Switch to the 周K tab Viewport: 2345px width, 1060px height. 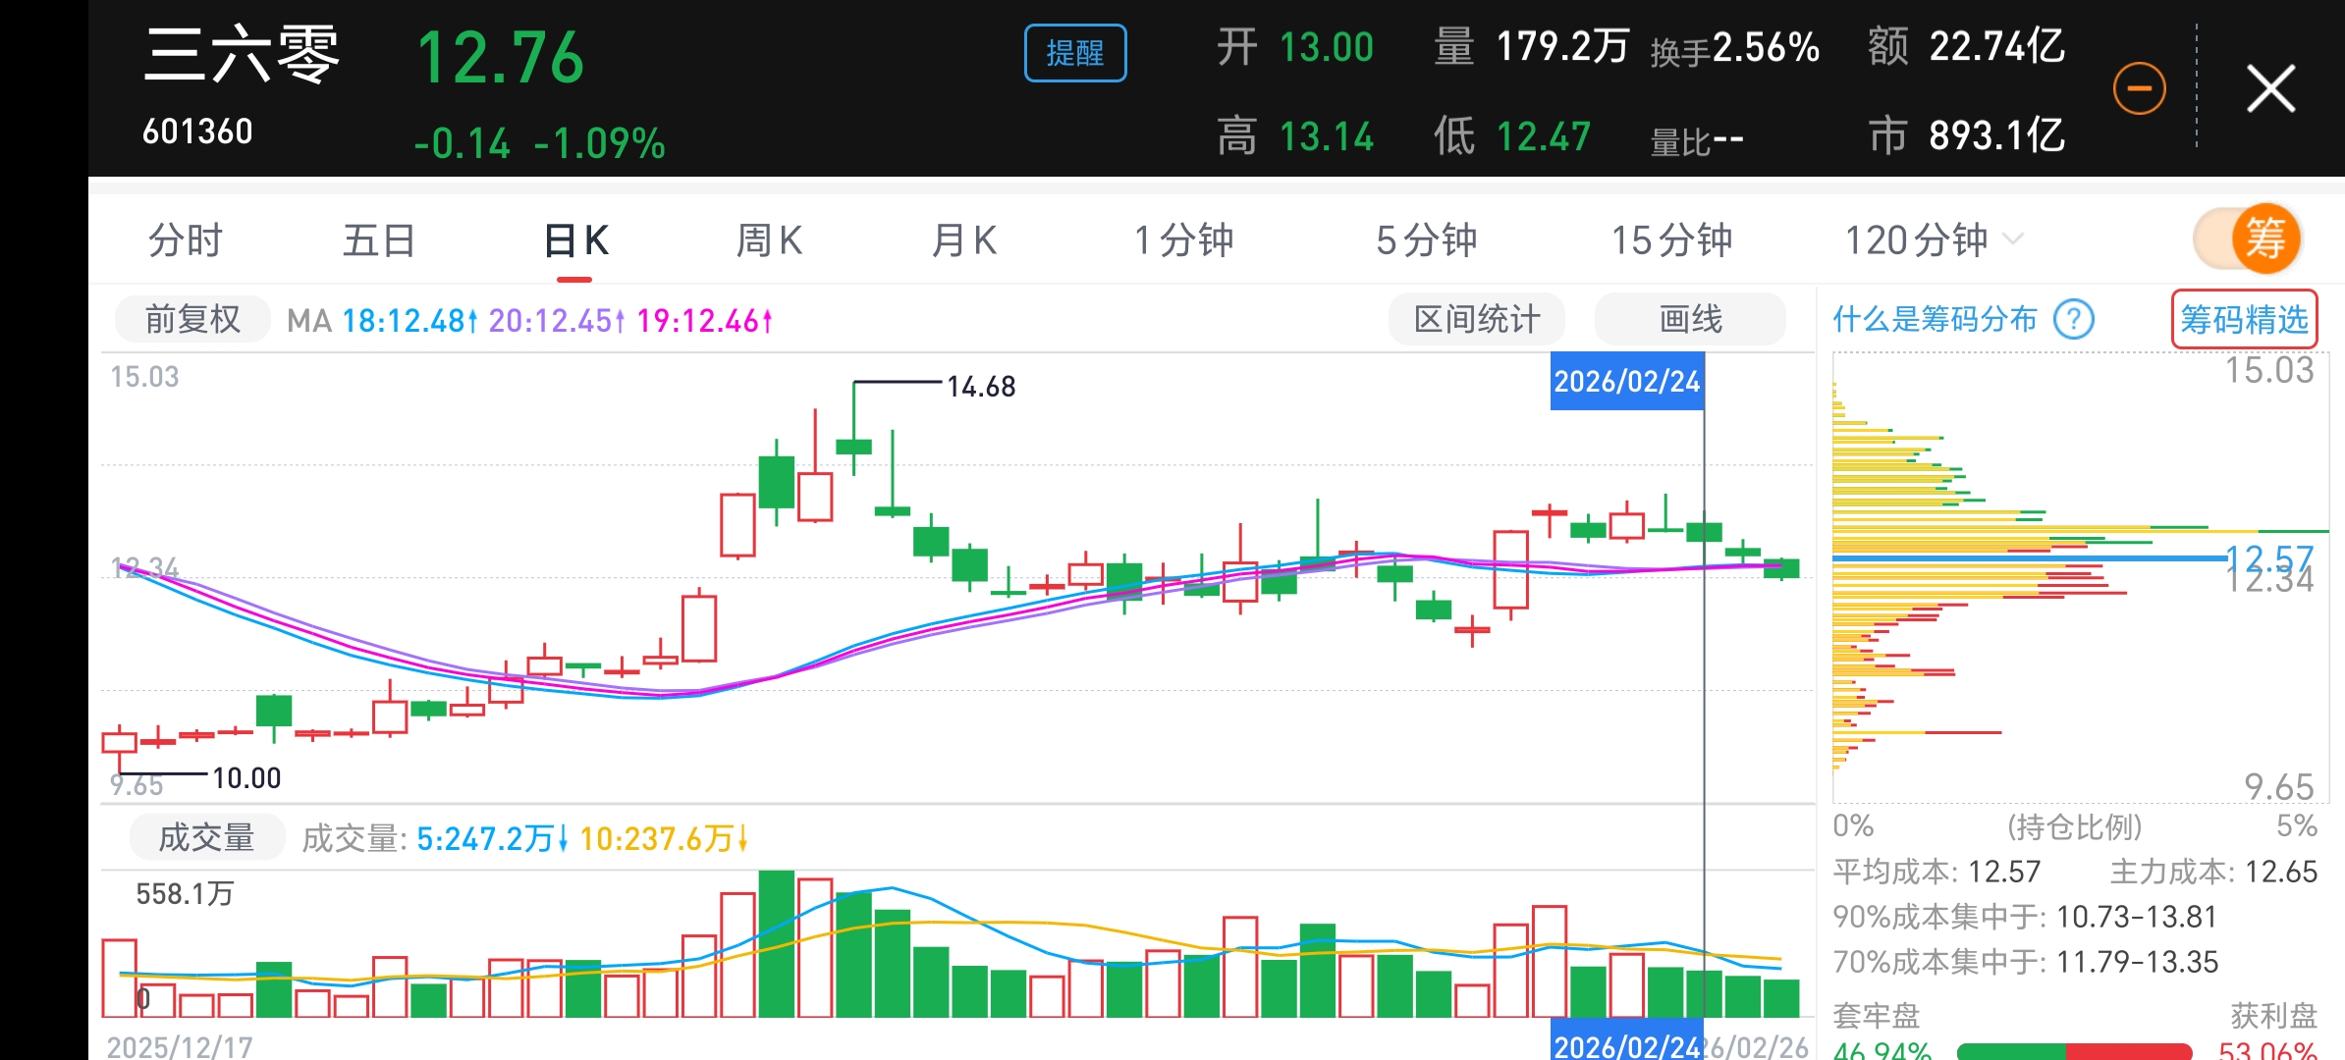[x=769, y=240]
